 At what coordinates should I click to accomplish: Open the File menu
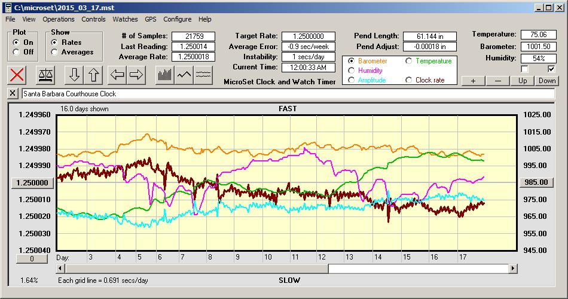pyautogui.click(x=10, y=19)
